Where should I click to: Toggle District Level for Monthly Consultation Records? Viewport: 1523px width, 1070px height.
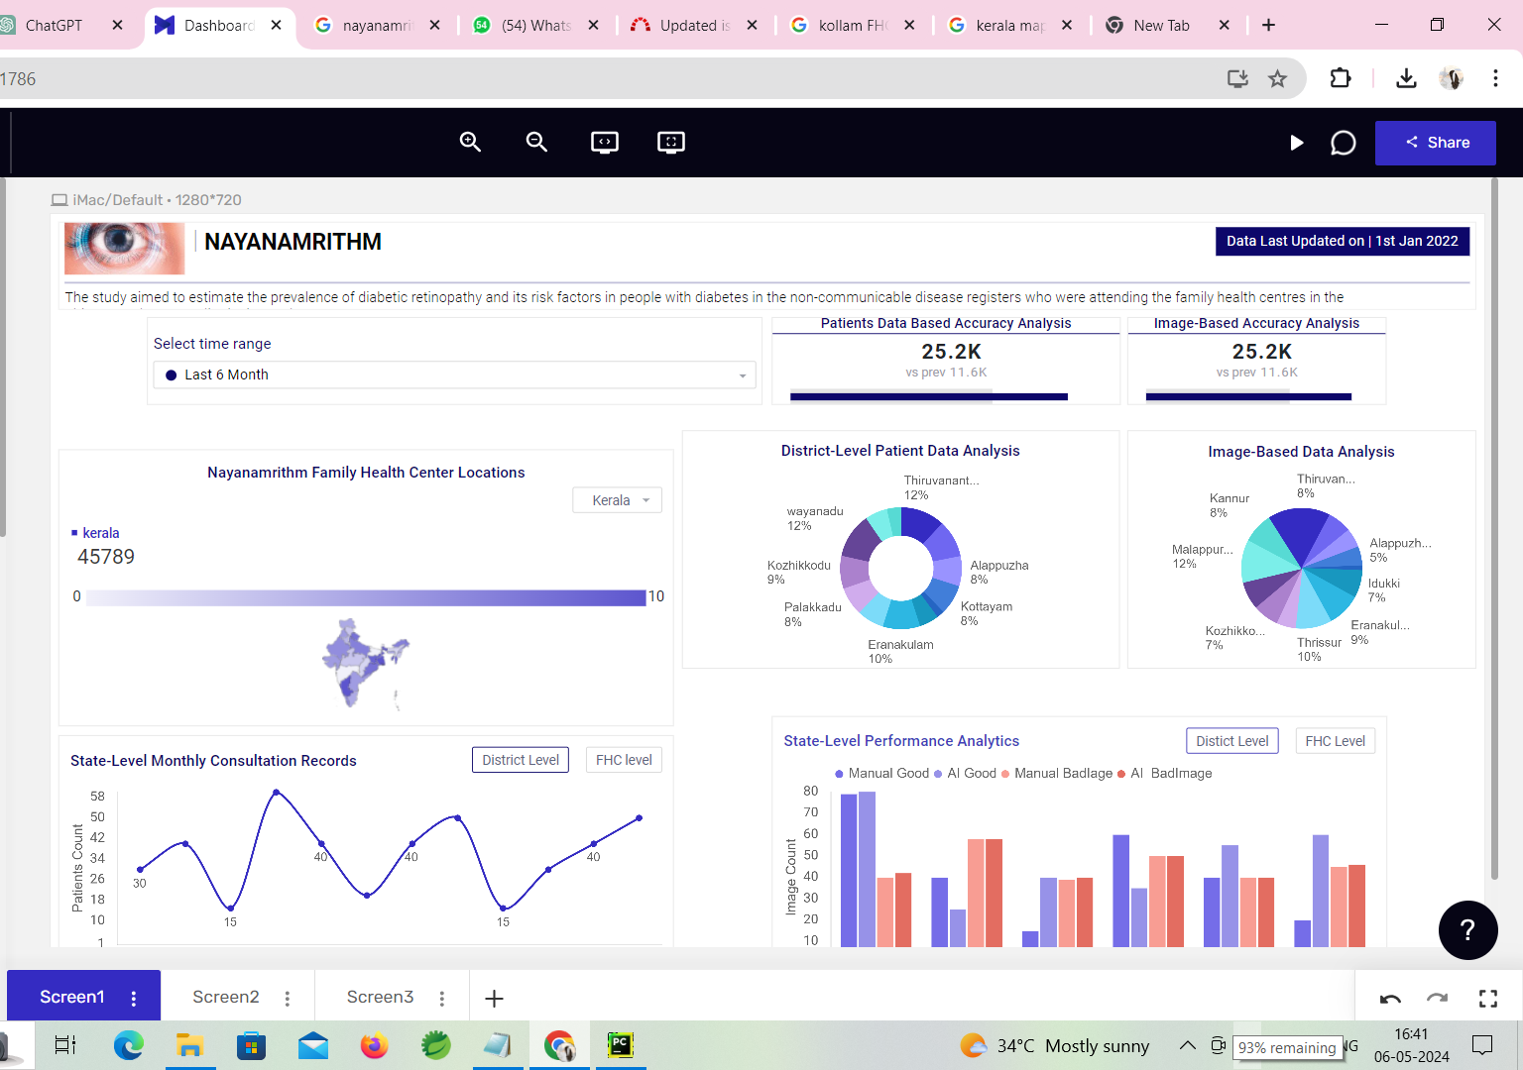click(x=521, y=760)
